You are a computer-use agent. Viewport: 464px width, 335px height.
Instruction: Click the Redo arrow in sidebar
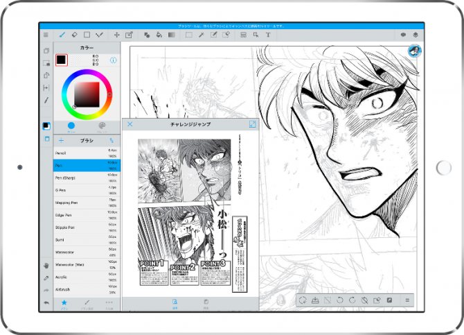(x=46, y=291)
